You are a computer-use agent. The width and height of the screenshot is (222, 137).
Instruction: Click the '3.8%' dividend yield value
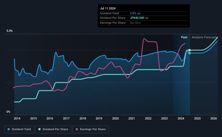coord(133,13)
